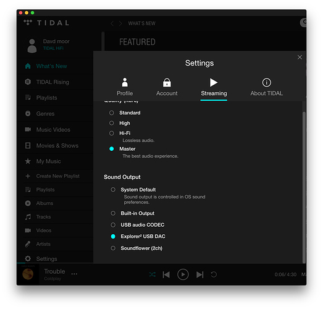This screenshot has width=323, height=309.
Task: Open the Tracks list in the sidebar
Action: click(43, 217)
